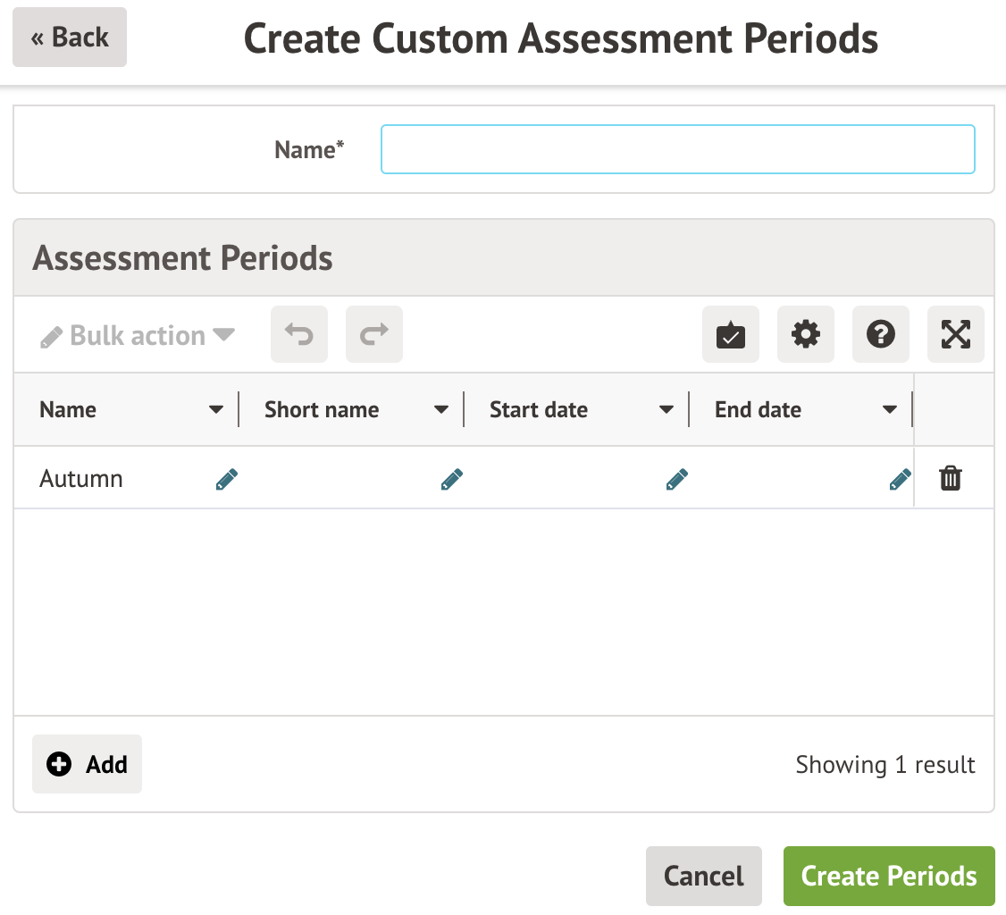Image resolution: width=1006 pixels, height=915 pixels.
Task: Click the calendar checkmark toolbar icon
Action: [731, 335]
